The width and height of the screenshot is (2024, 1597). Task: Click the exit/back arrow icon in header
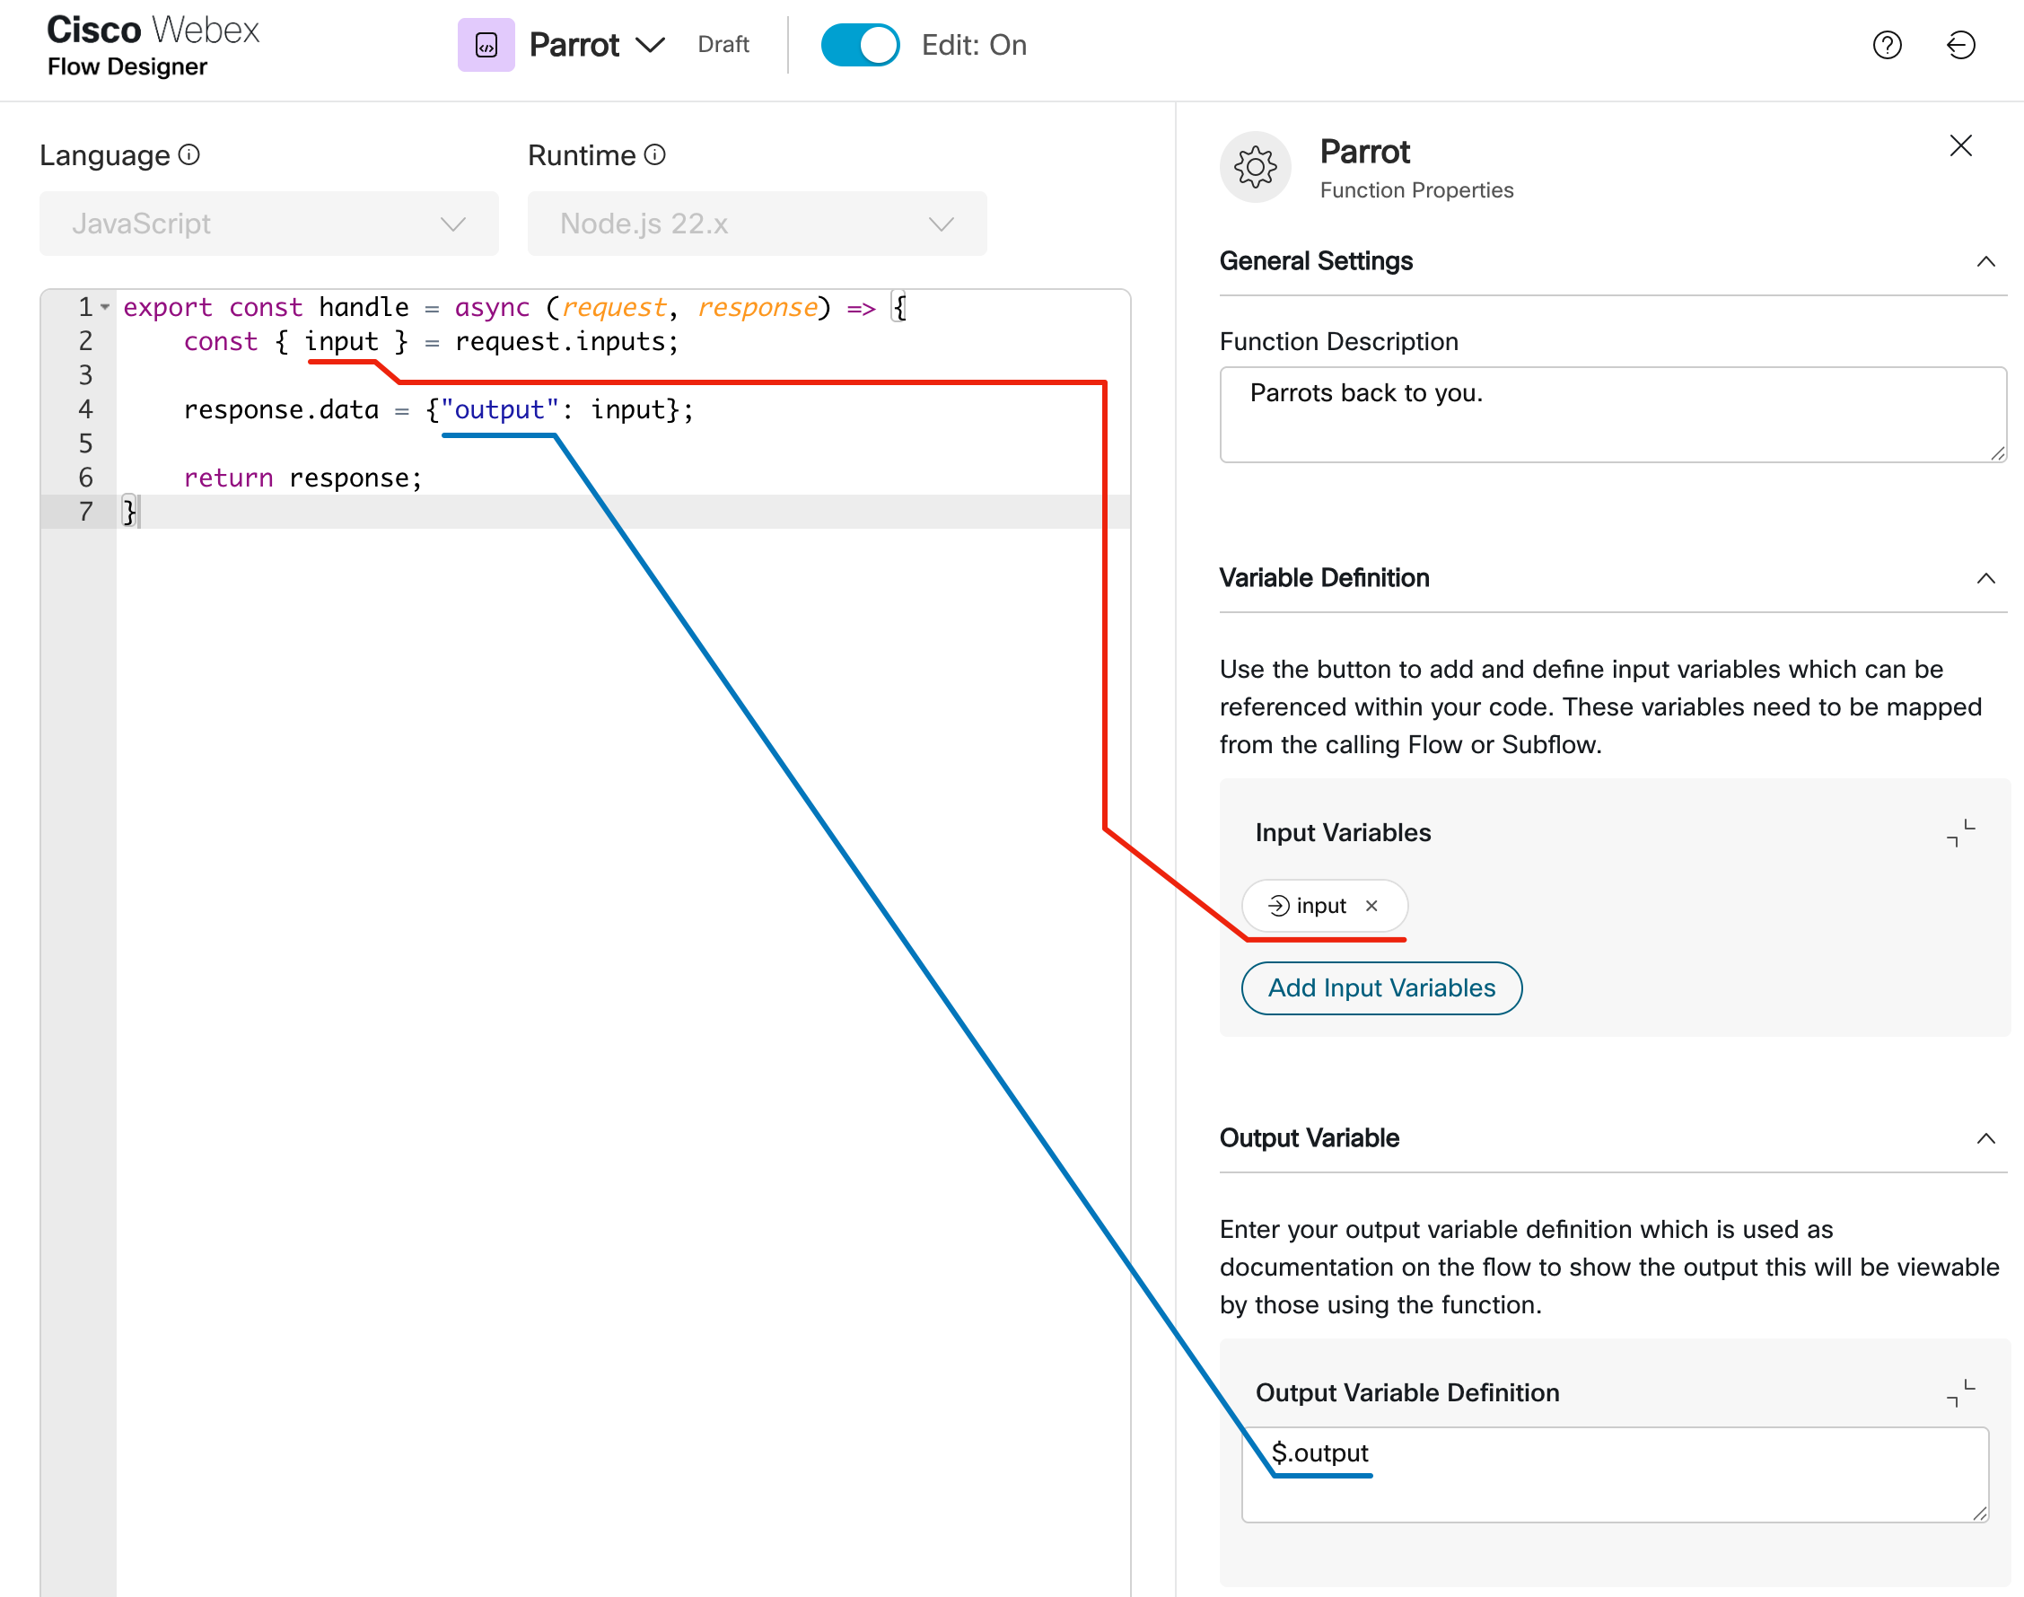coord(1960,45)
